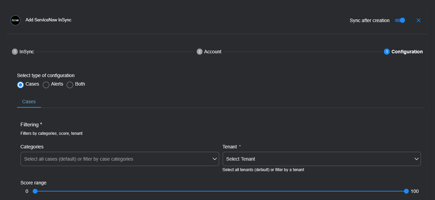This screenshot has height=200, width=435.
Task: Switch to the Cases tab
Action: tap(29, 102)
